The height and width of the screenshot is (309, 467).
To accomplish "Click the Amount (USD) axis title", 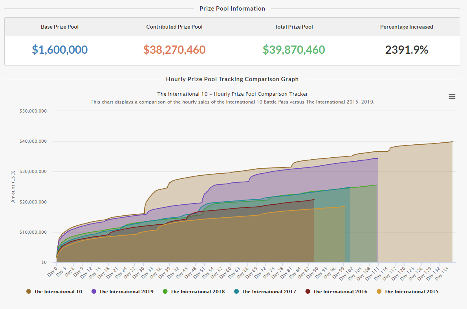I will (x=13, y=187).
